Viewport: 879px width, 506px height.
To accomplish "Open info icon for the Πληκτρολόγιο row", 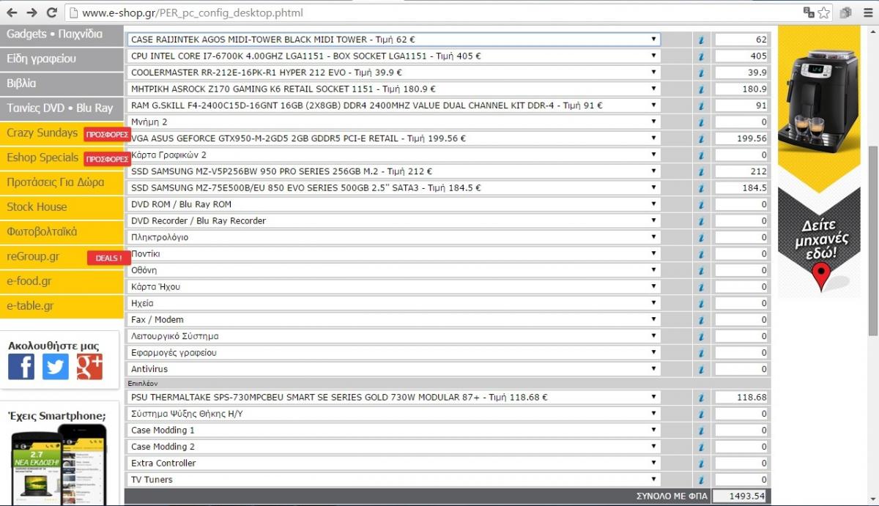I will (x=701, y=237).
